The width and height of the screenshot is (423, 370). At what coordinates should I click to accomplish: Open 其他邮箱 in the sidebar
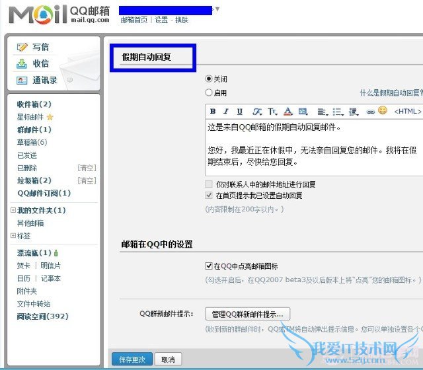[30, 223]
